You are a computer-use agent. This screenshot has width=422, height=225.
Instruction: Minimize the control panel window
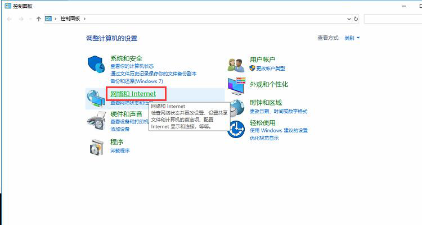pyautogui.click(x=403, y=6)
